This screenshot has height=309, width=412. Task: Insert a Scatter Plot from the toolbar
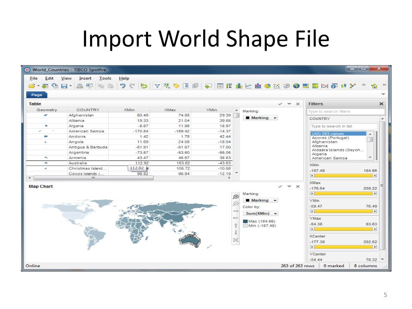point(277,86)
